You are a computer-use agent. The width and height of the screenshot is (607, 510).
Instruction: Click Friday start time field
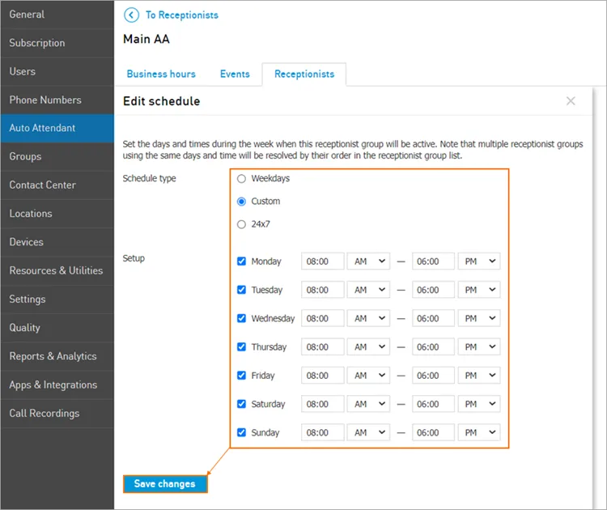[322, 376]
